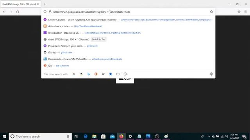Go back with the browser back arrow

(4, 12)
